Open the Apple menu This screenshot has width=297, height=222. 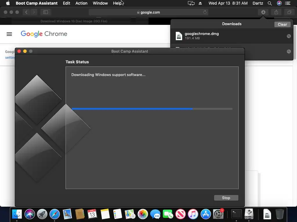click(x=8, y=3)
